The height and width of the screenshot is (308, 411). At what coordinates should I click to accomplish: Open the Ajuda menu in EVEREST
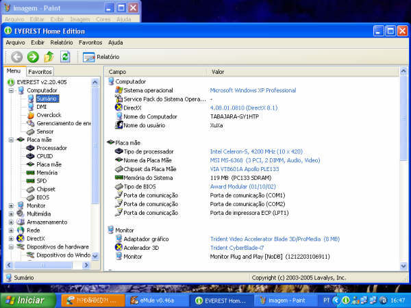pyautogui.click(x=115, y=42)
